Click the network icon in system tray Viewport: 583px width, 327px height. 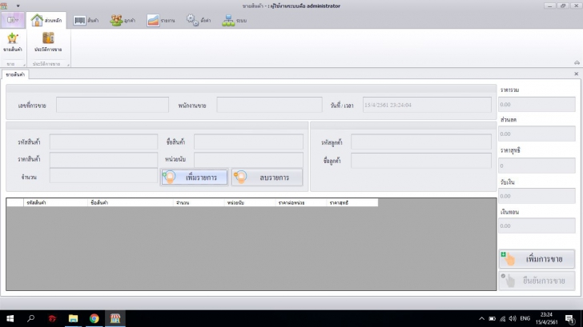point(503,318)
